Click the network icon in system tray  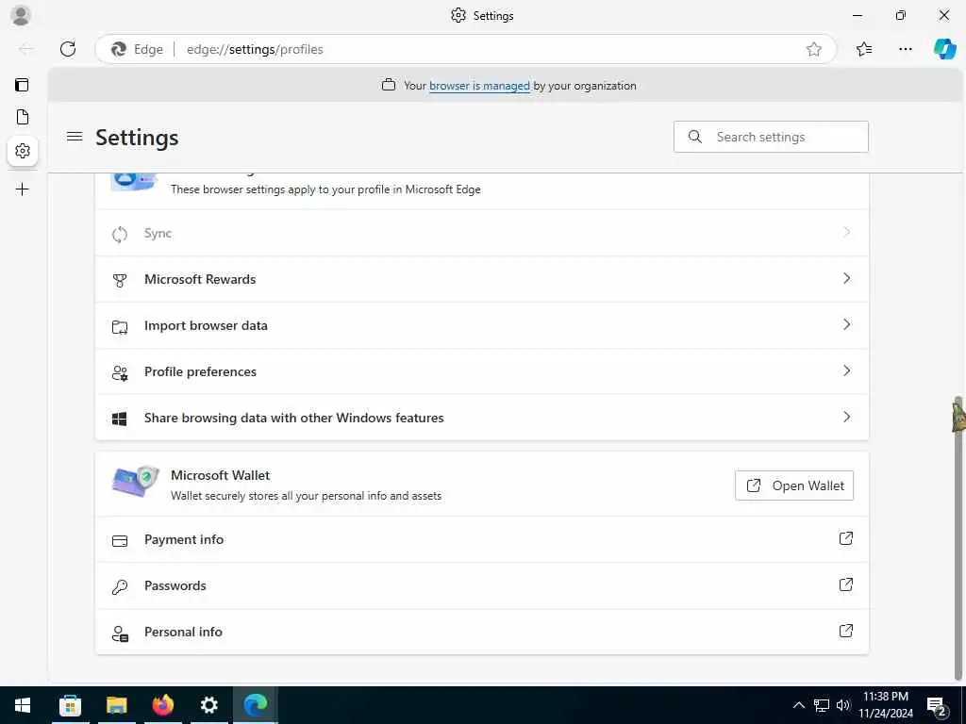[822, 705]
